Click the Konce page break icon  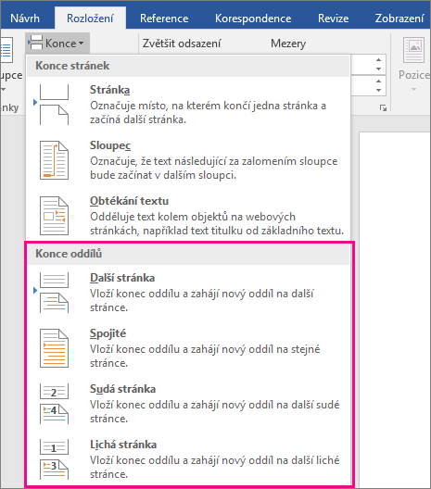(35, 43)
